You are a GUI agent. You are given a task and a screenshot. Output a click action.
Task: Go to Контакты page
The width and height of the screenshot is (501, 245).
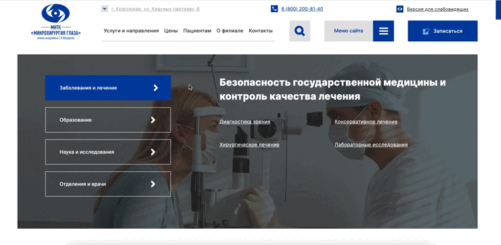point(261,30)
